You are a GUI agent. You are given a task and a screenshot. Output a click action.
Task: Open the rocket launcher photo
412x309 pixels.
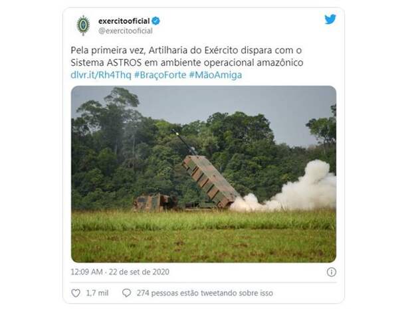203,174
